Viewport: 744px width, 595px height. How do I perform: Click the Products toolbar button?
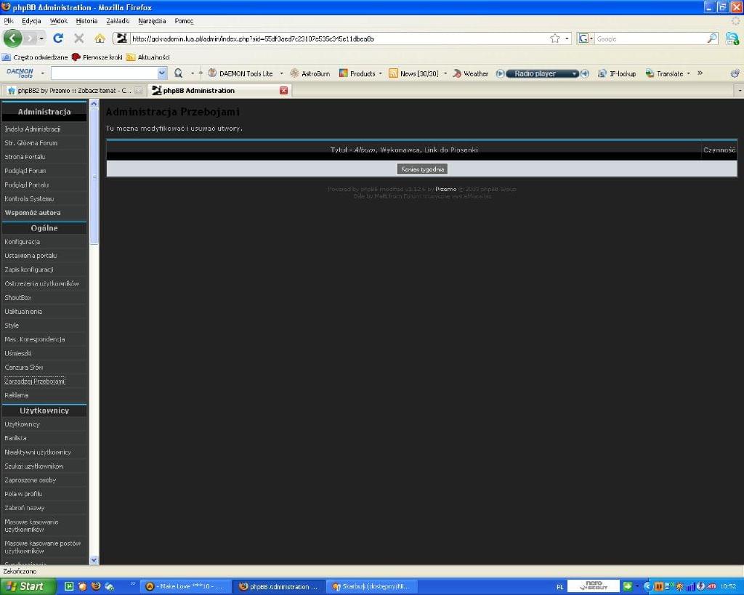357,73
